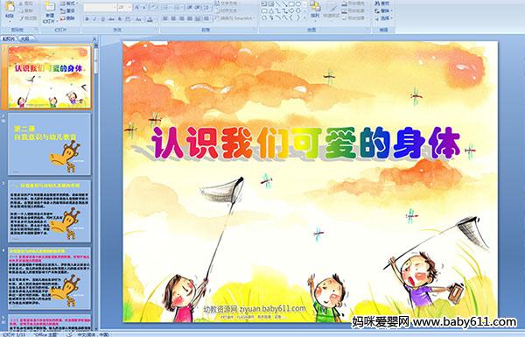Click the Increase Font Size icon
Image resolution: width=525 pixels, height=337 pixels.
click(137, 7)
